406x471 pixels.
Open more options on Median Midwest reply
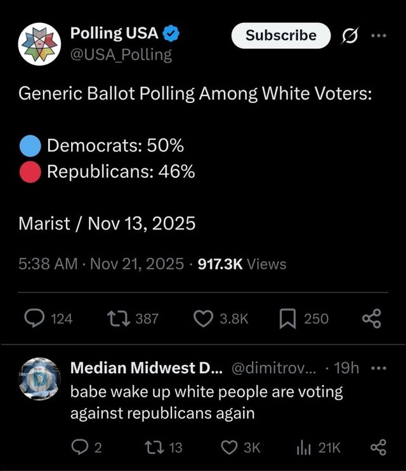(378, 368)
